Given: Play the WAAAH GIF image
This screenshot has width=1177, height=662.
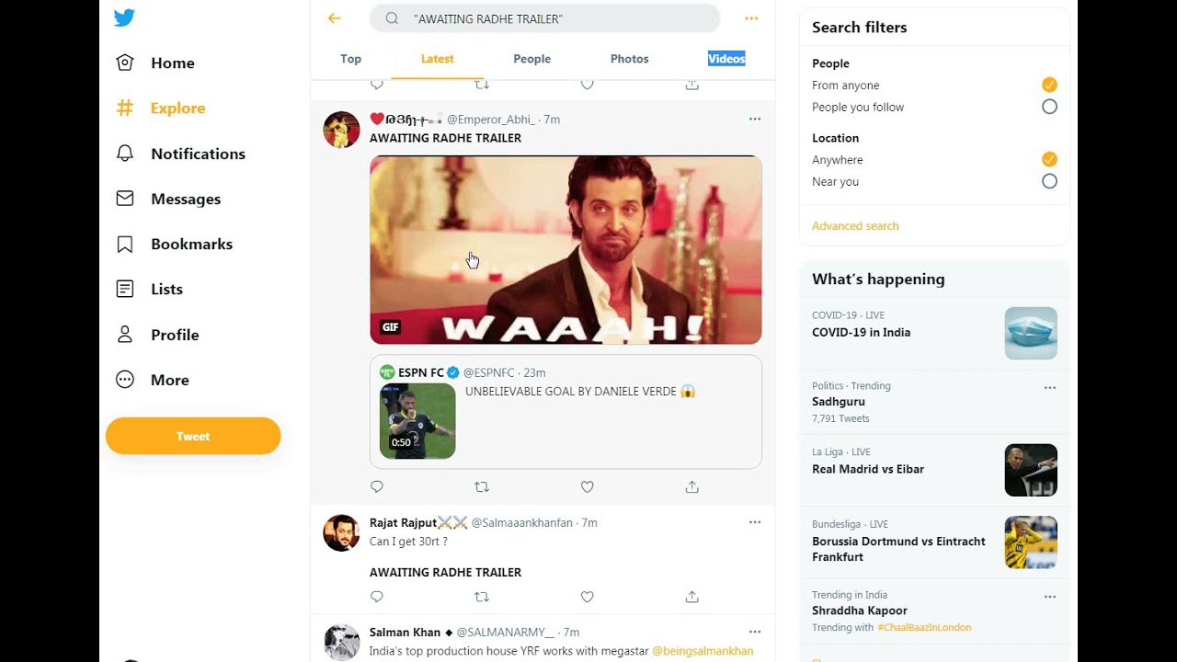Looking at the screenshot, I should pyautogui.click(x=566, y=250).
